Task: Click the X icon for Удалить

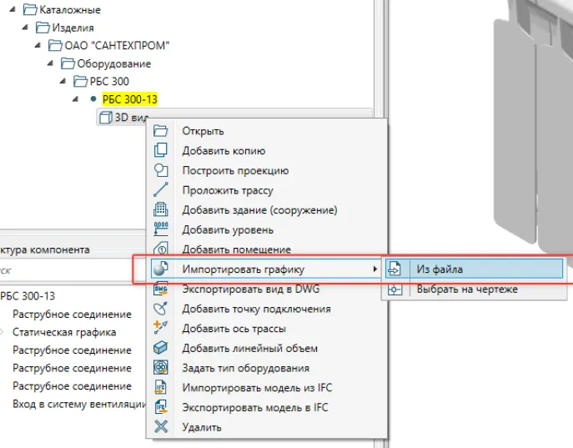Action: (162, 427)
